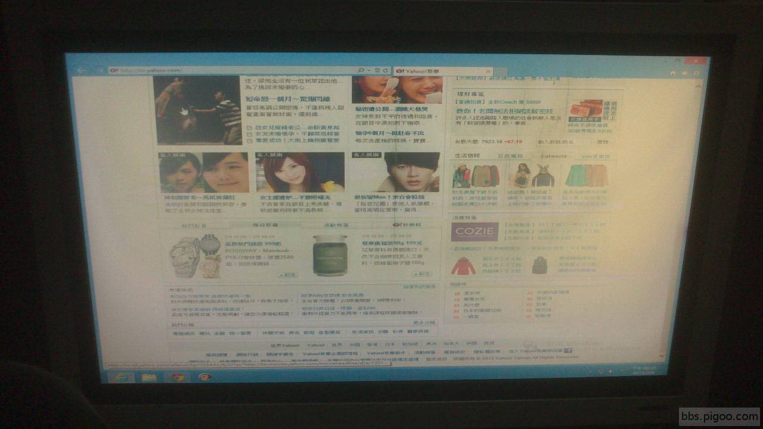Click the red jacket product image
The width and height of the screenshot is (763, 429).
[x=463, y=265]
